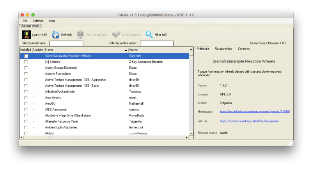The image size is (312, 171).
Task: Open the File menu
Action: tap(25, 21)
